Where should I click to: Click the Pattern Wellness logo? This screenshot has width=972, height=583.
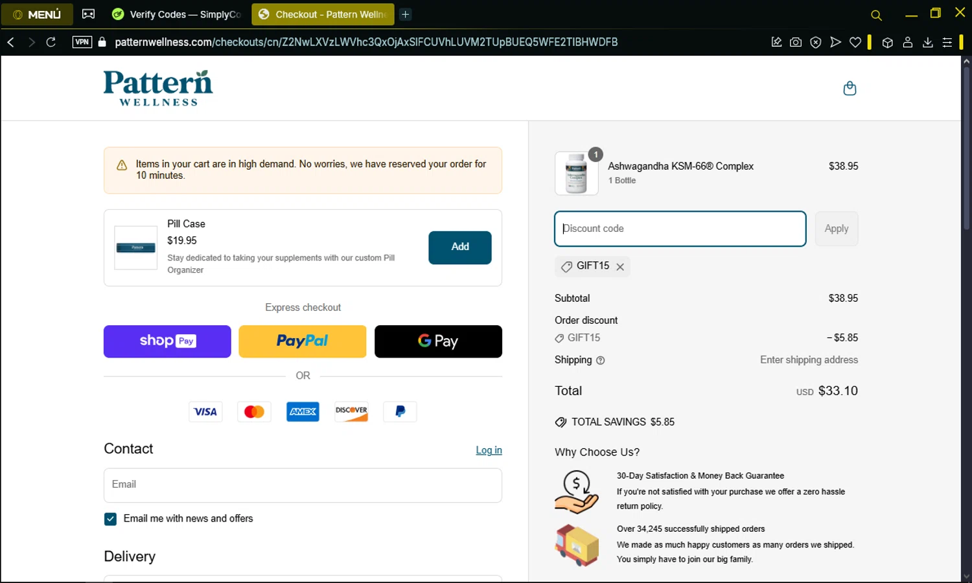(158, 88)
